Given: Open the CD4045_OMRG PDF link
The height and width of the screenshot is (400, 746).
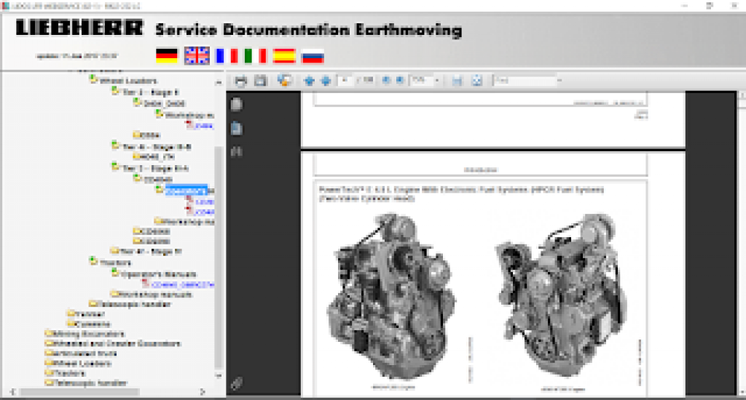Looking at the screenshot, I should coord(183,284).
